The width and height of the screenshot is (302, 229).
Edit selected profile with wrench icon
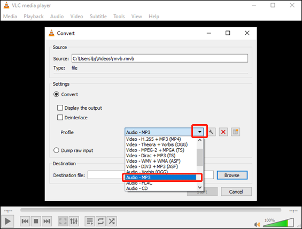tap(211, 132)
